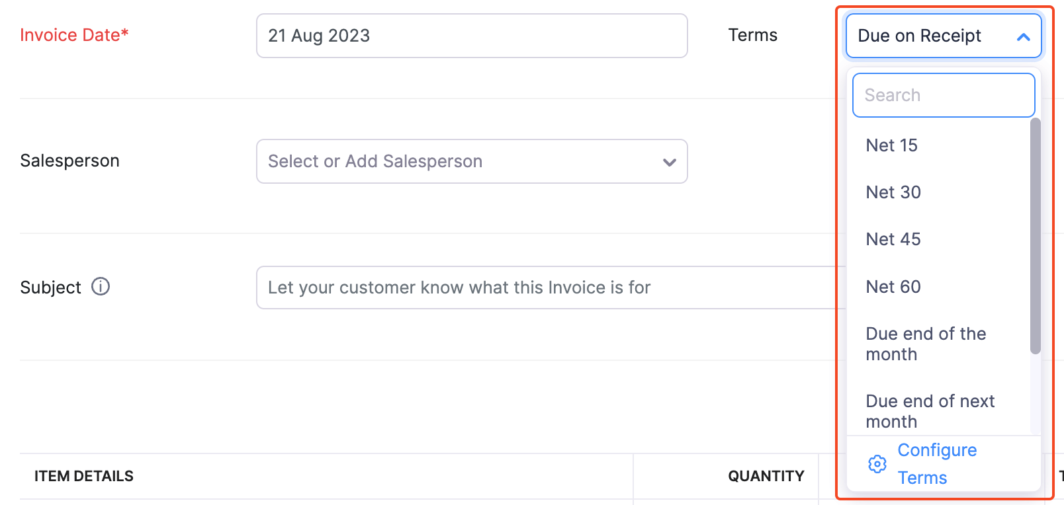Choose Due end of the month option
1064x505 pixels.
coord(926,344)
